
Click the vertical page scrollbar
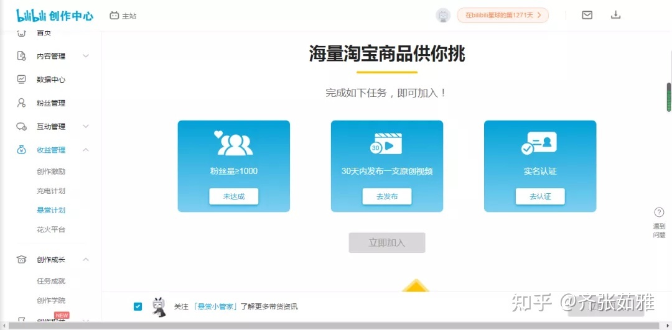point(669,98)
